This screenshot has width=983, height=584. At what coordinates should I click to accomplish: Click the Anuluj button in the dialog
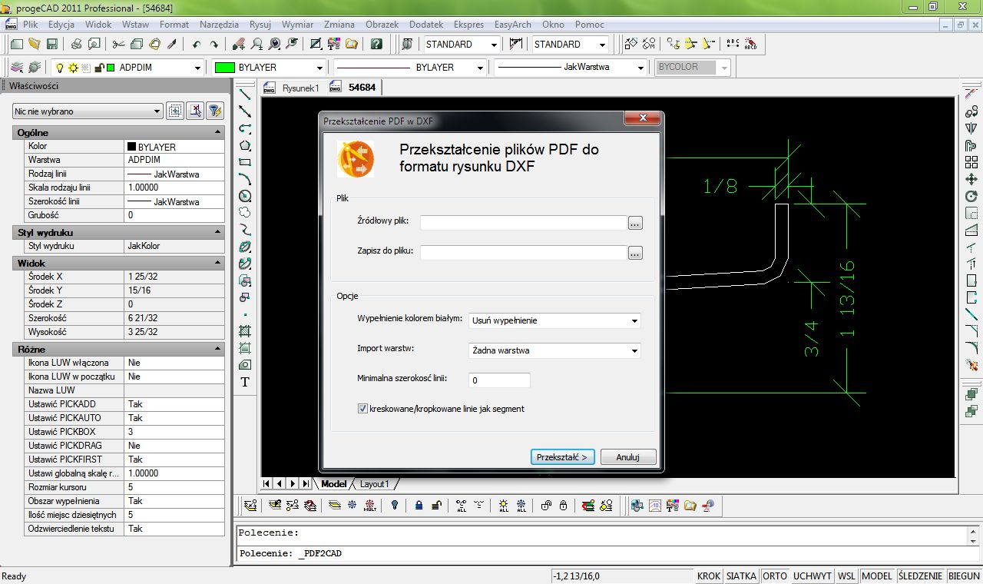[628, 456]
